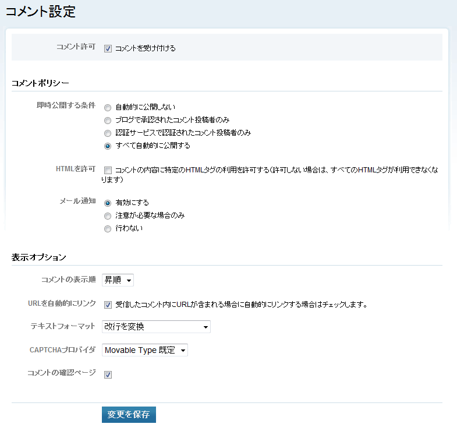
Task: Select 行わない for mail notification
Action: click(107, 229)
